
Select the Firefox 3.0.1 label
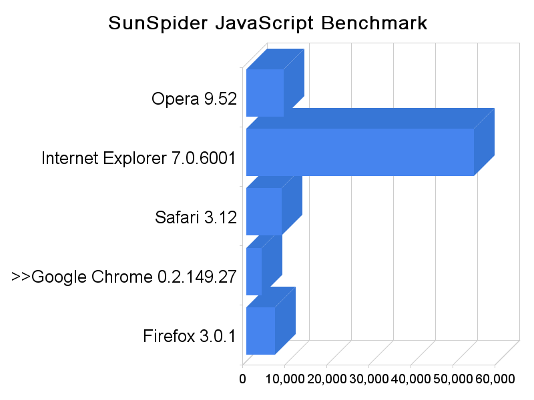tap(190, 336)
